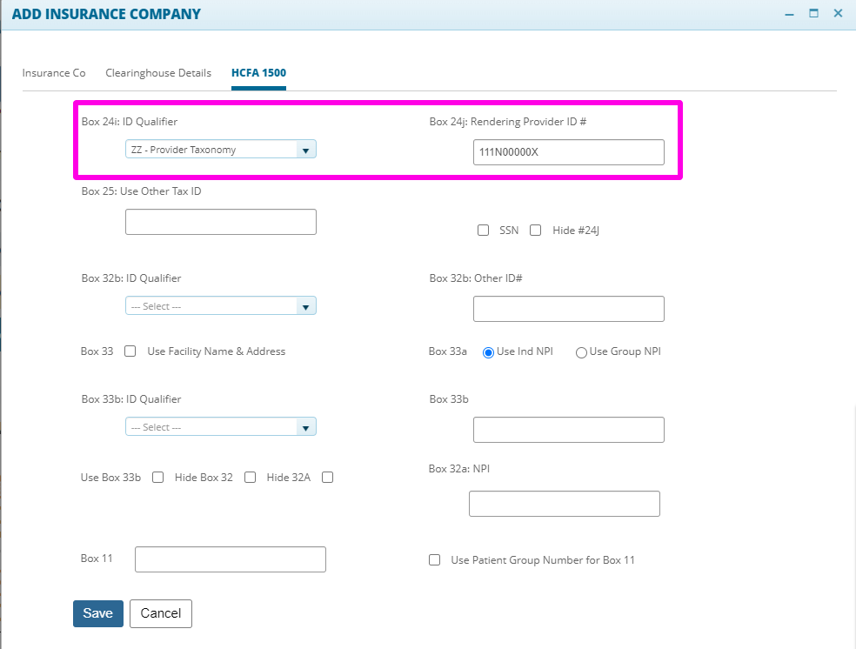Image resolution: width=856 pixels, height=649 pixels.
Task: Select the Use Ind NPI radio button
Action: [x=488, y=351]
